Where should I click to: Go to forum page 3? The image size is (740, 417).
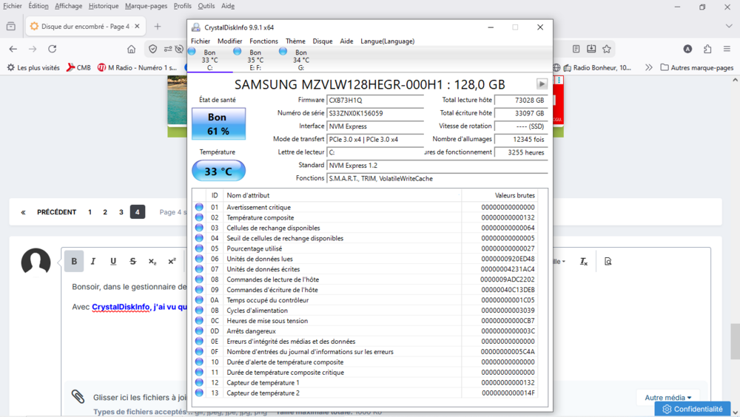pos(121,212)
